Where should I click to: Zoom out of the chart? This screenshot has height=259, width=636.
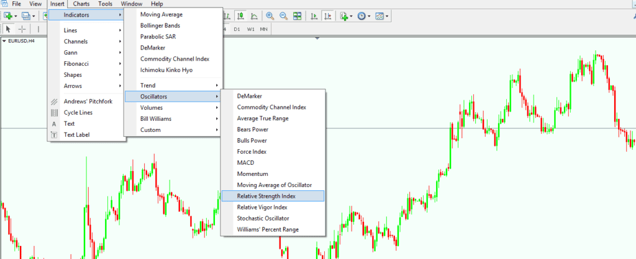(x=283, y=15)
